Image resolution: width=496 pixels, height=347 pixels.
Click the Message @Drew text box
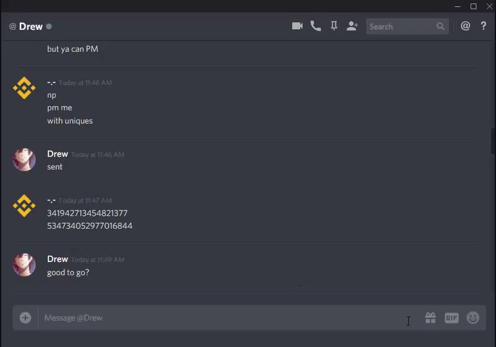pyautogui.click(x=231, y=318)
